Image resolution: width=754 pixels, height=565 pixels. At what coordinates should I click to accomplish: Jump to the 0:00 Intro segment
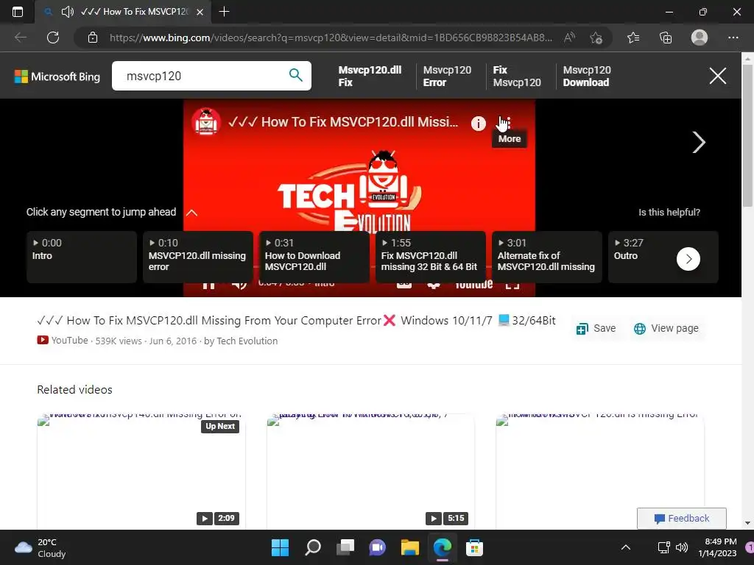pyautogui.click(x=82, y=257)
